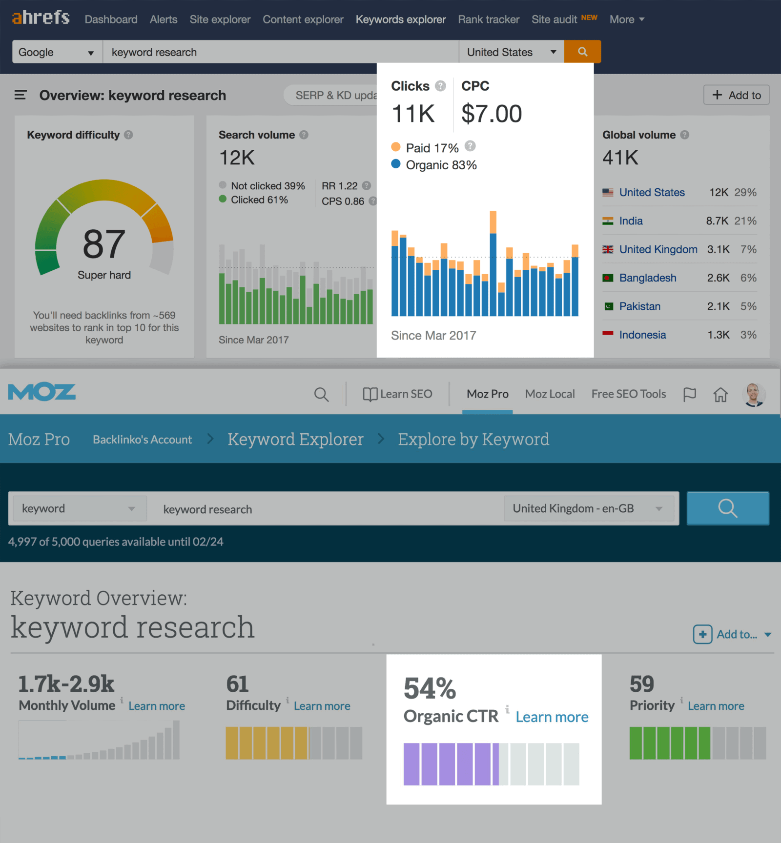Open Site audit tab
Viewport: 781px width, 843px height.
tap(554, 20)
